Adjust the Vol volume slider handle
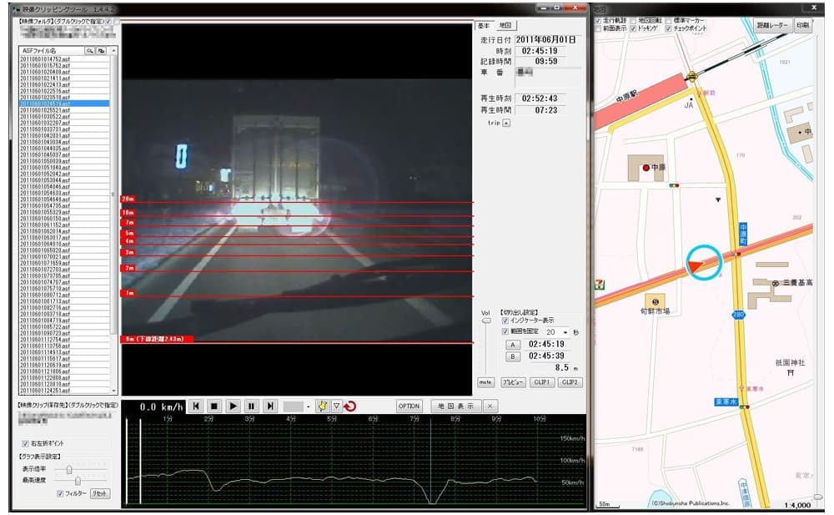This screenshot has height=515, width=834. [x=486, y=320]
